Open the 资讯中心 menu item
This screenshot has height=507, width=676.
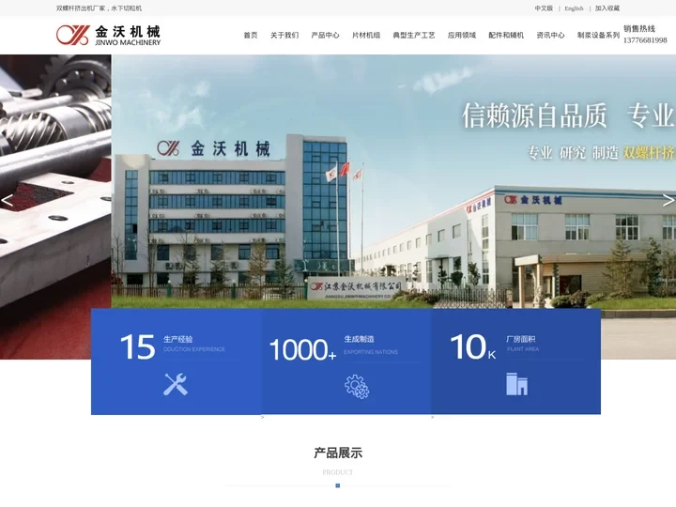tap(550, 36)
